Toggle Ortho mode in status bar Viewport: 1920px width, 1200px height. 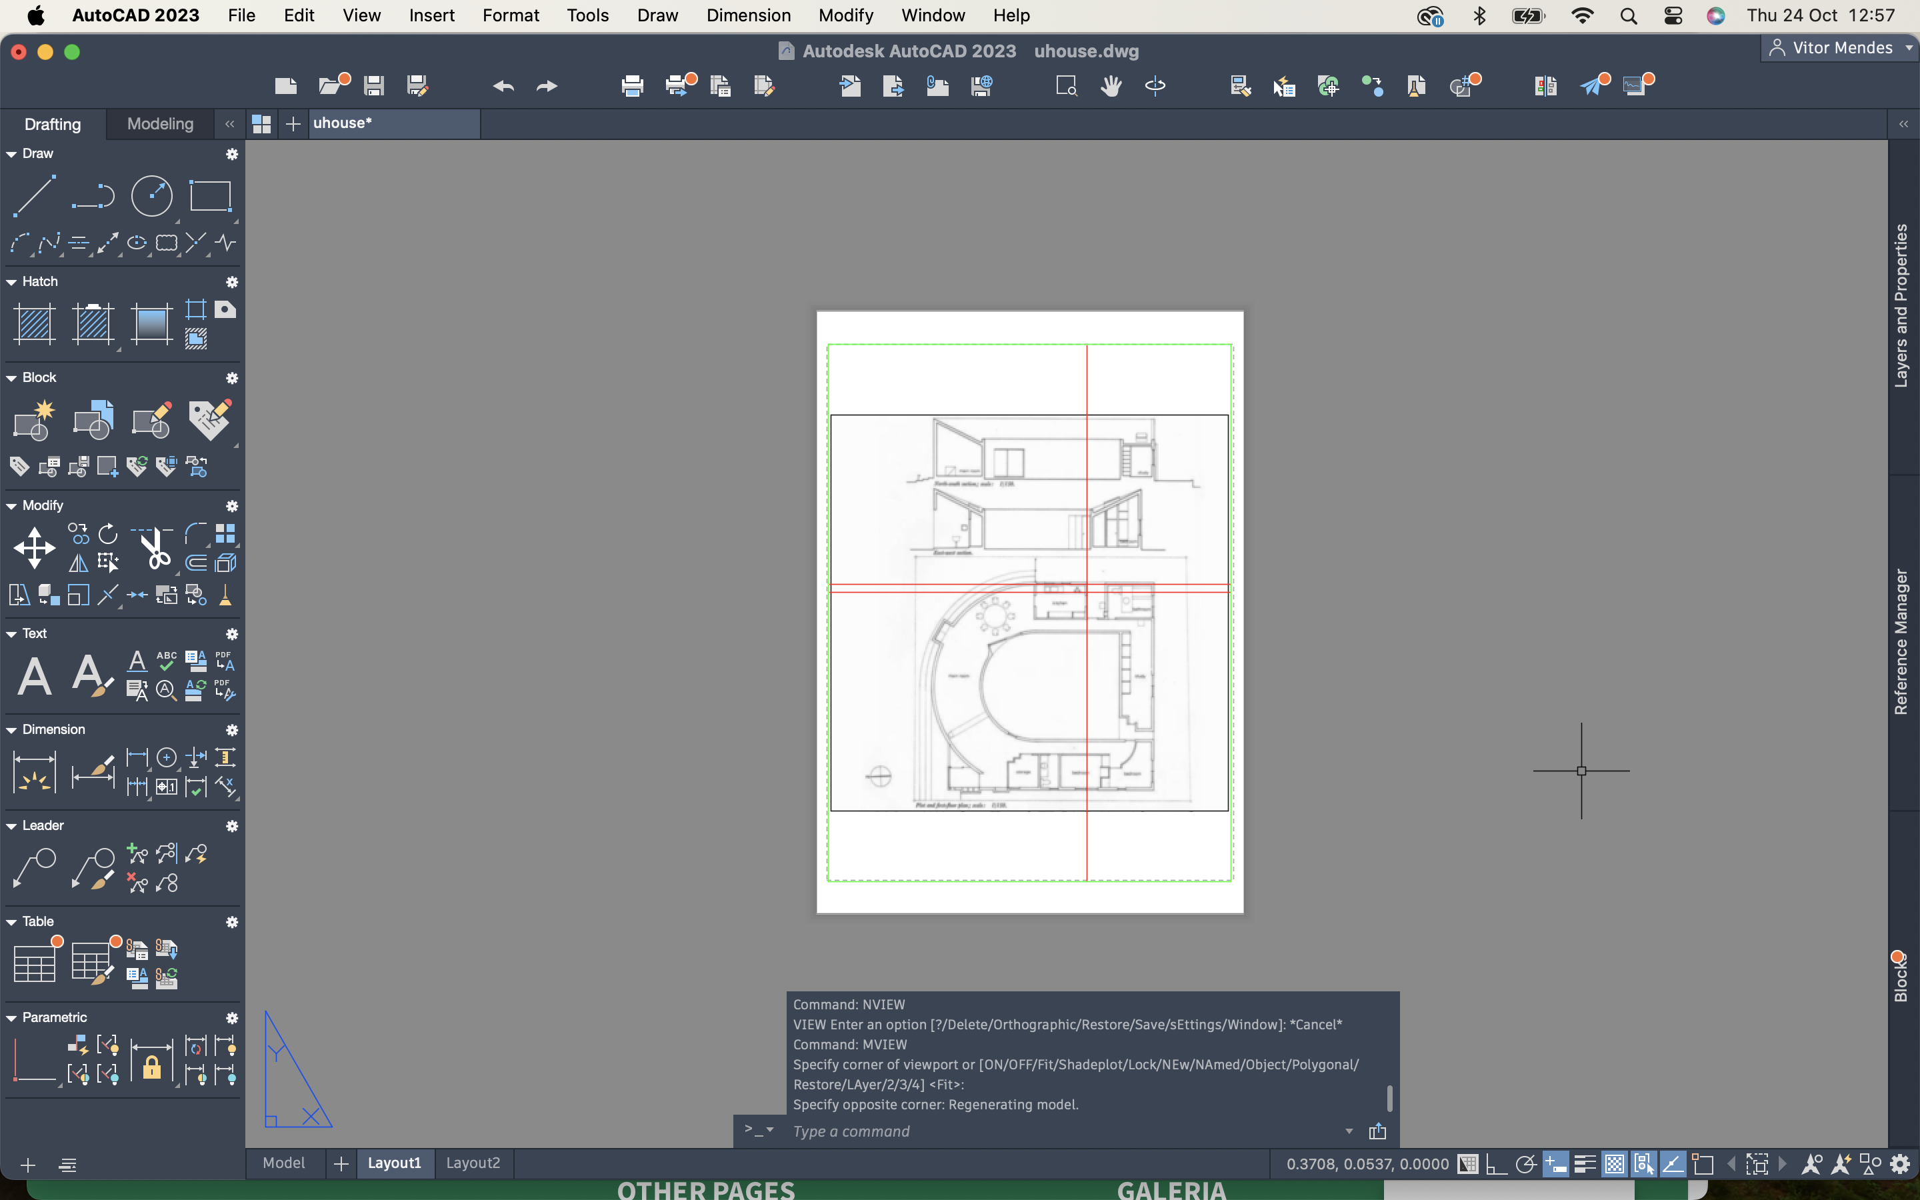1496,1164
